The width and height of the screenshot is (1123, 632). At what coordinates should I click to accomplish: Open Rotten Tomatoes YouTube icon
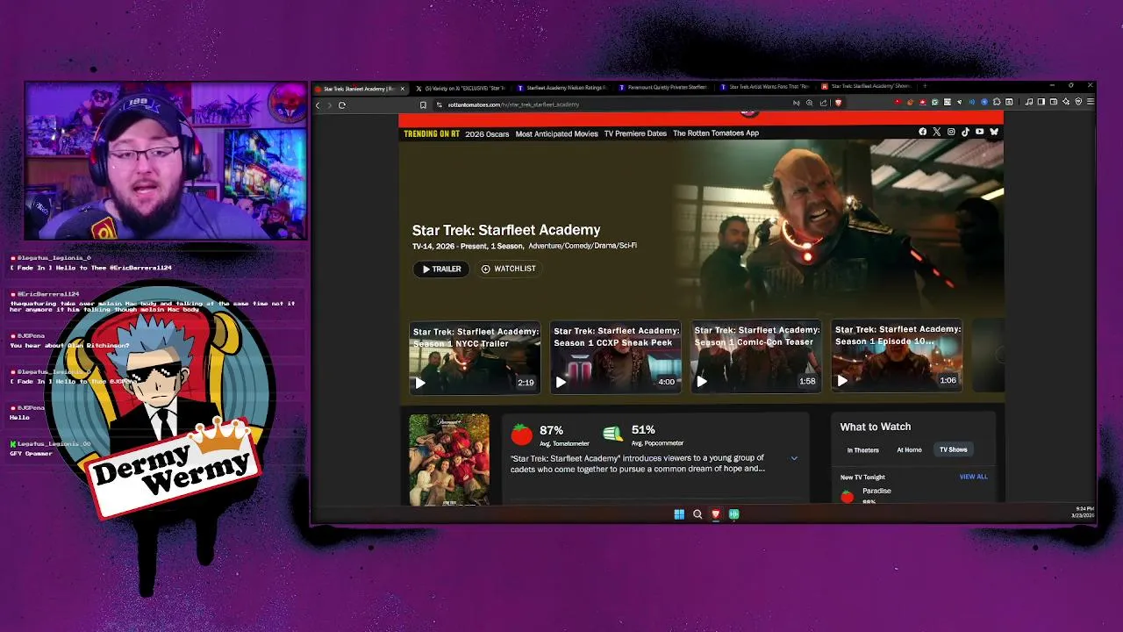(x=979, y=132)
